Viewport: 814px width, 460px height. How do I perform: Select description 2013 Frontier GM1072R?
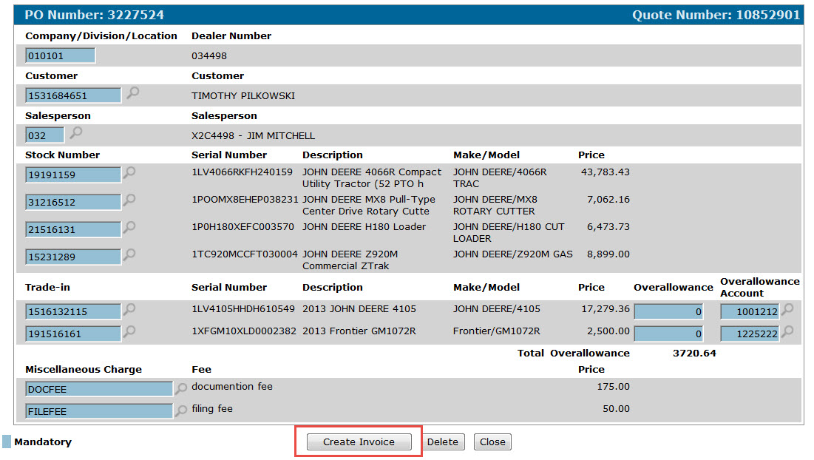359,331
